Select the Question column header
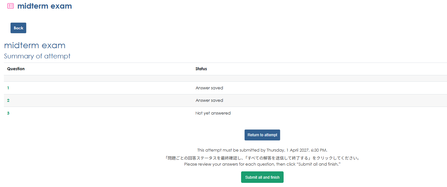Screen dimensions: 447x187 [x=16, y=69]
